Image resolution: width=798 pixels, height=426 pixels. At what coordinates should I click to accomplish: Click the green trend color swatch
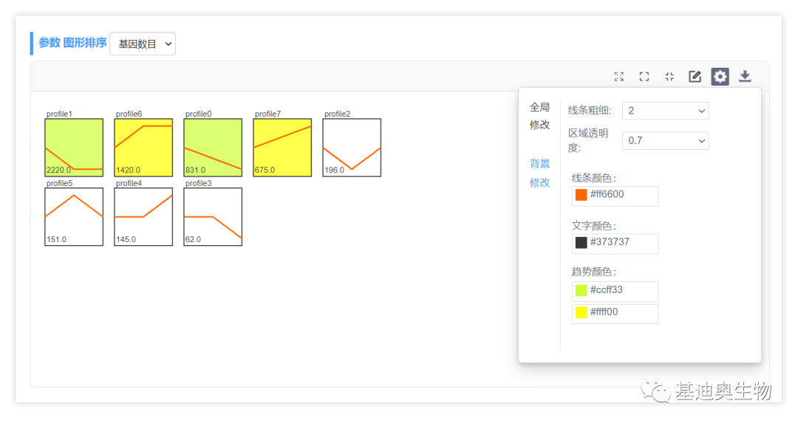(x=582, y=290)
